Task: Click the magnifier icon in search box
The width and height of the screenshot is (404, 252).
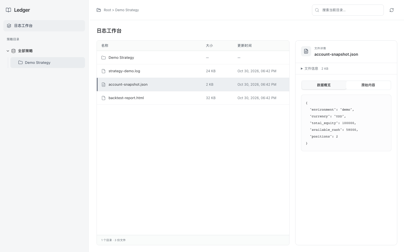Action: tap(317, 10)
